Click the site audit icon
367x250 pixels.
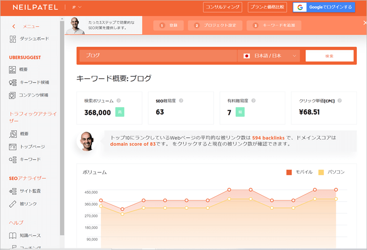coord(13,191)
